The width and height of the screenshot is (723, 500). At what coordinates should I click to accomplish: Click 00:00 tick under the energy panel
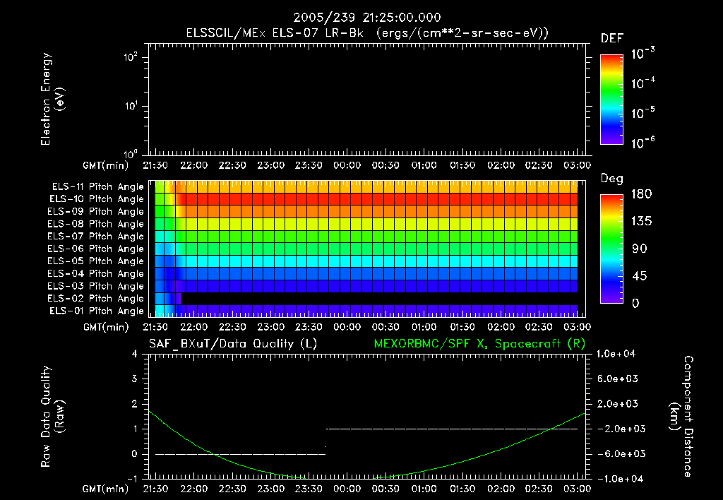click(347, 165)
